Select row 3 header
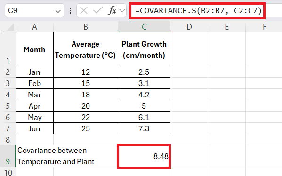282x176 pixels. [8, 83]
